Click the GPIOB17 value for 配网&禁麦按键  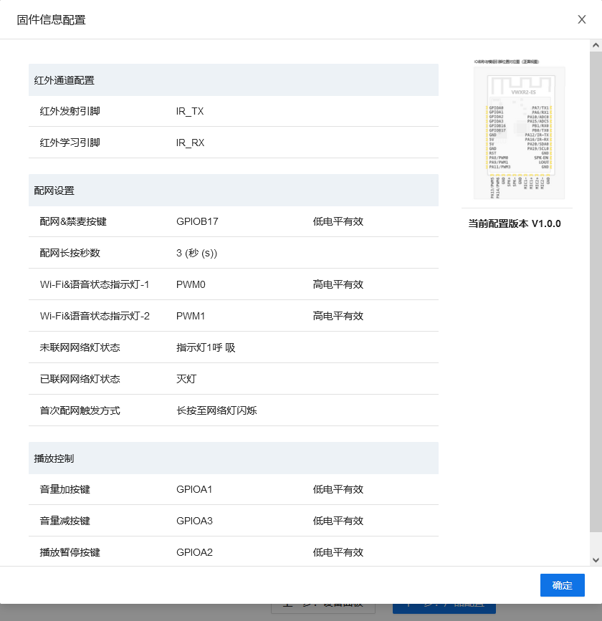[x=197, y=222]
